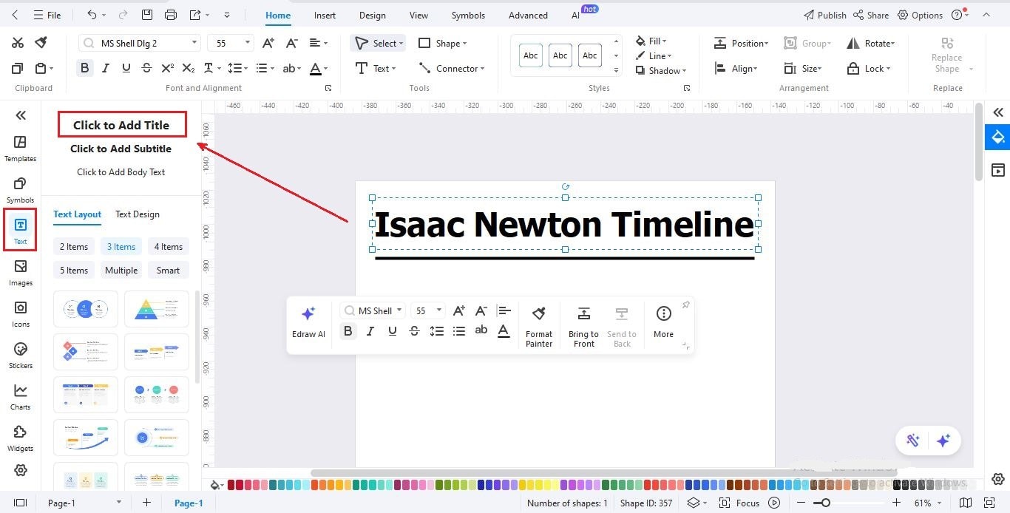Select the 3 Items layout option
This screenshot has width=1010, height=513.
pos(121,246)
